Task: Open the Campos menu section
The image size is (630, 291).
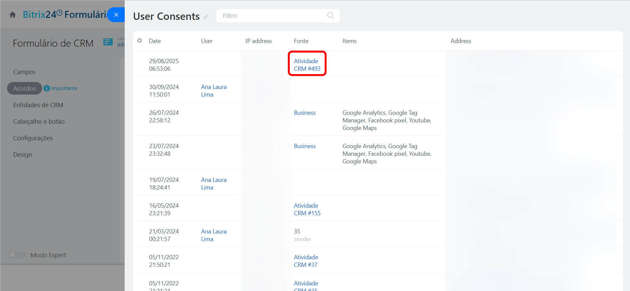Action: tap(24, 72)
